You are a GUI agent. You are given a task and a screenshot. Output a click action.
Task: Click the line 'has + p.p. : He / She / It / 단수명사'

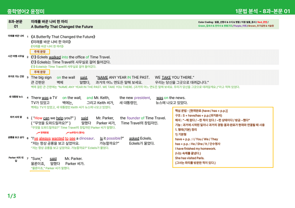pos(197,144)
